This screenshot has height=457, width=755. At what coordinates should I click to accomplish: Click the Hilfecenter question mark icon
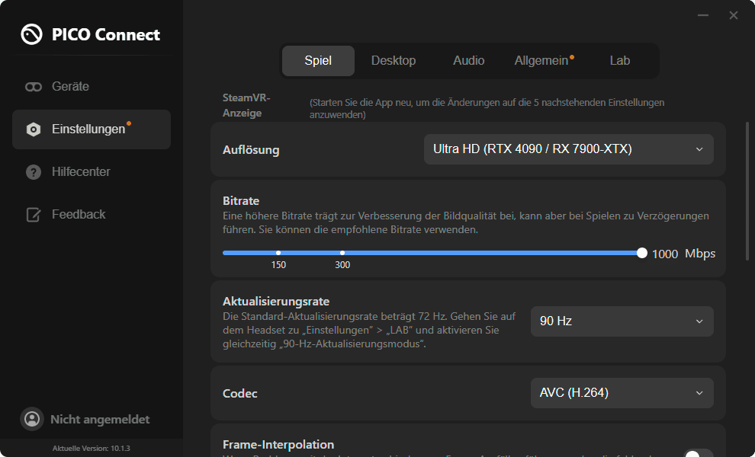(x=34, y=172)
